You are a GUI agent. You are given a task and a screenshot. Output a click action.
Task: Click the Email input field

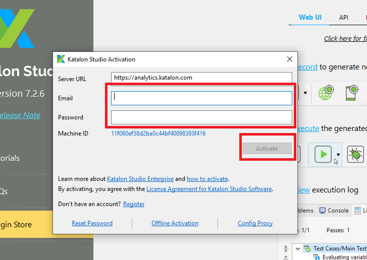click(201, 98)
